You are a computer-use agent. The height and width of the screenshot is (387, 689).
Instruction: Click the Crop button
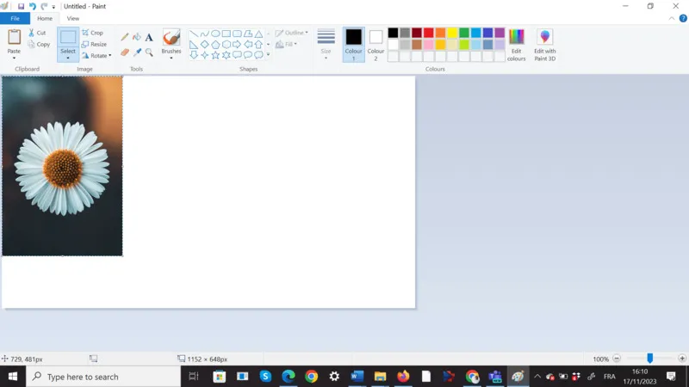[x=92, y=33]
